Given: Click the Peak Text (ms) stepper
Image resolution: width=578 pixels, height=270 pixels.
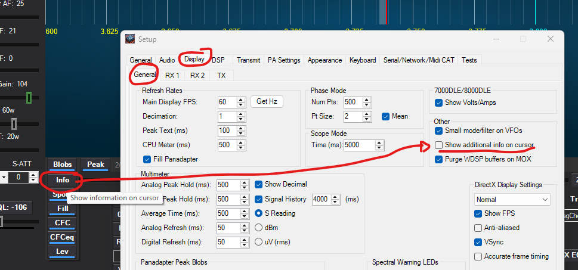Looking at the screenshot, I should (241, 131).
